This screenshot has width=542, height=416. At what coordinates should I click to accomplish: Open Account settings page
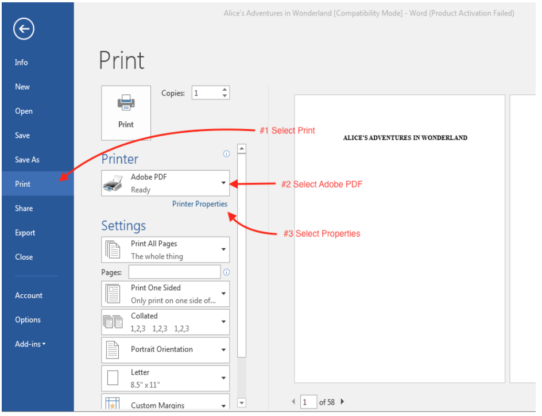click(29, 296)
